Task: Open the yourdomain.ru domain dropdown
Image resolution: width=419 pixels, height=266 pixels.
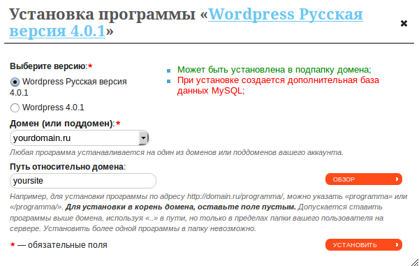Action: pos(80,138)
